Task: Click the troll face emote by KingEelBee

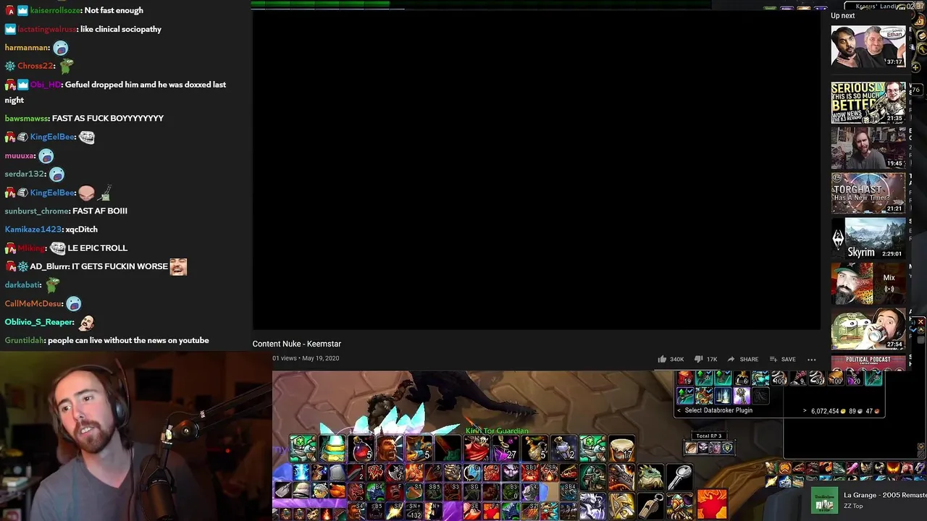Action: pos(87,137)
